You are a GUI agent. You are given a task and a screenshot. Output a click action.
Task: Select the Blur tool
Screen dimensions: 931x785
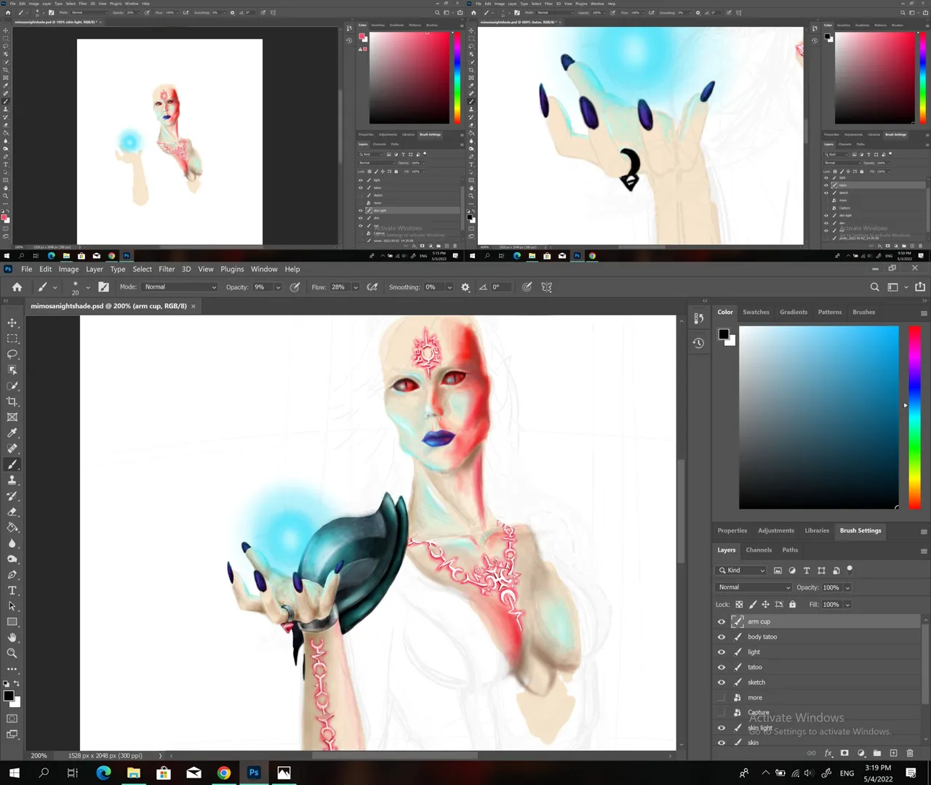(12, 543)
